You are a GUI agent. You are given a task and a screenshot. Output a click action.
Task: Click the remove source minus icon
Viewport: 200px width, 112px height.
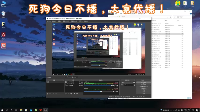[x=68, y=94]
